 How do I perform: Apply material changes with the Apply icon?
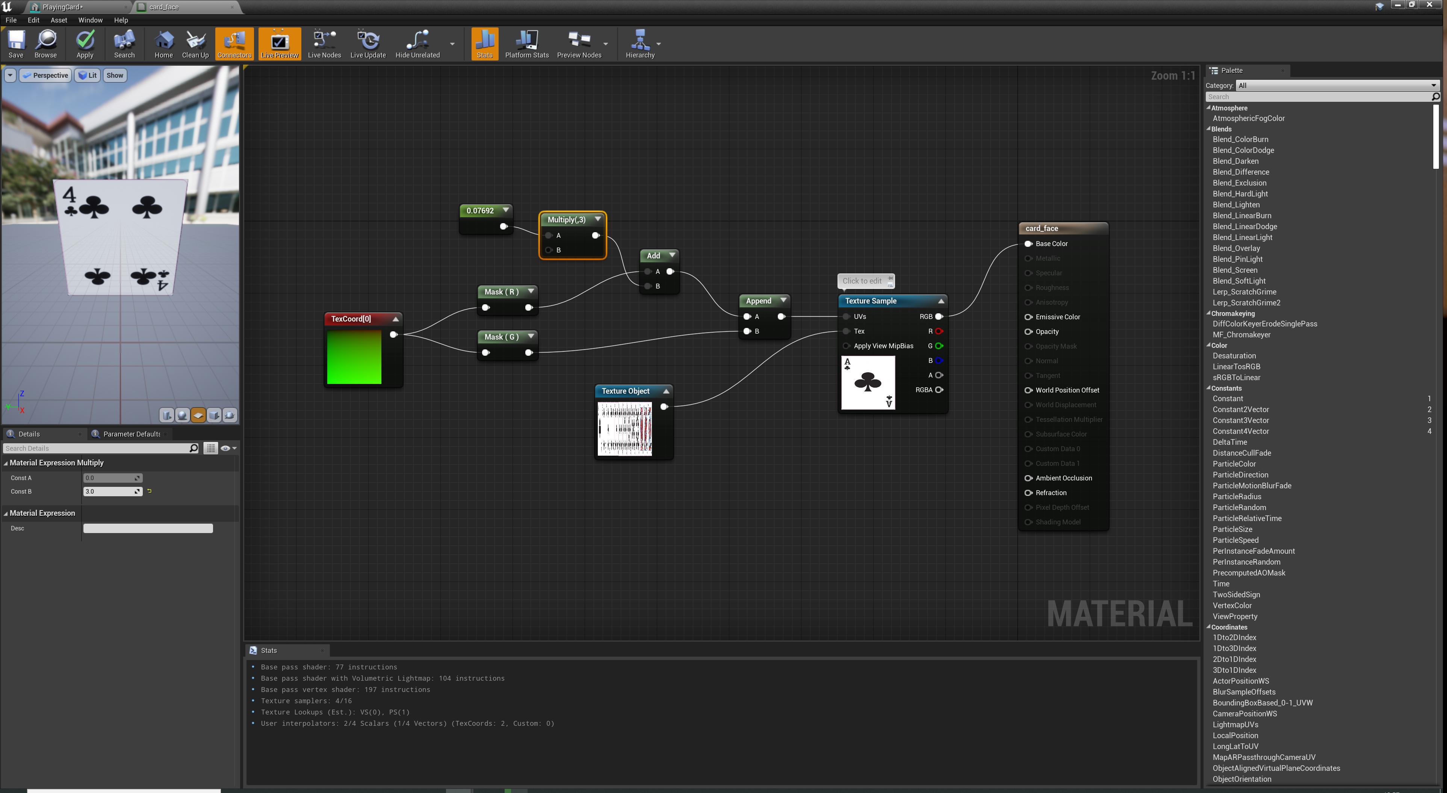tap(85, 43)
